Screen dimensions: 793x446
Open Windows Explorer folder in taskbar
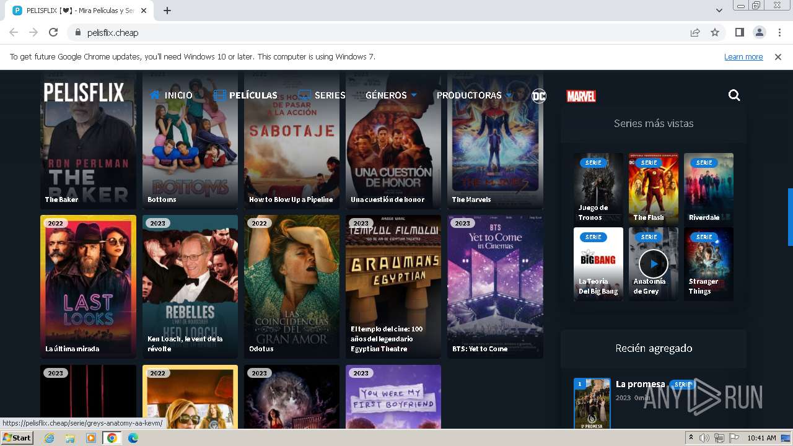[70, 438]
